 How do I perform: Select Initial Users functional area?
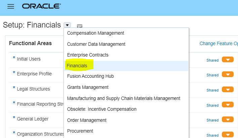[29, 59]
